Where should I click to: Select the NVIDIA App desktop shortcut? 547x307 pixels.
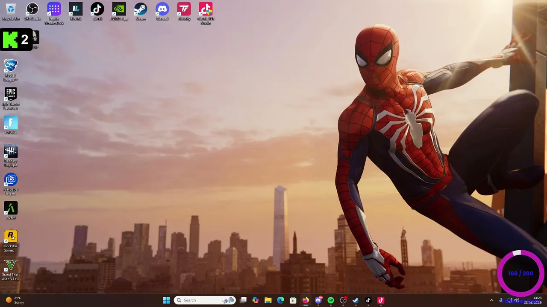click(x=119, y=12)
